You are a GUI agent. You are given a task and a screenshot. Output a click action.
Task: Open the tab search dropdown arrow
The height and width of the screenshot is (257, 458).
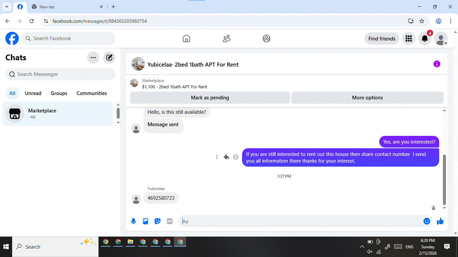coord(6,7)
